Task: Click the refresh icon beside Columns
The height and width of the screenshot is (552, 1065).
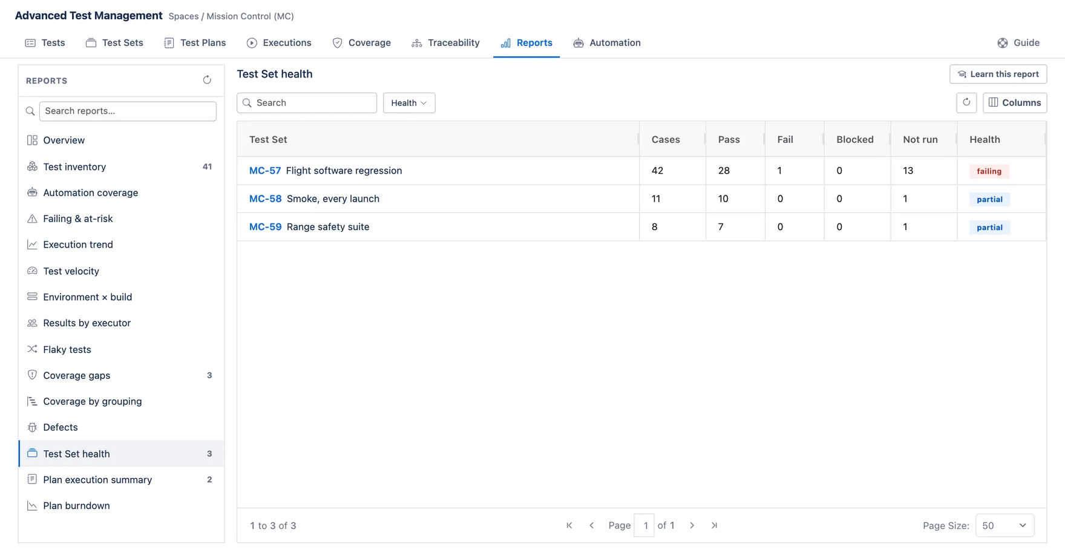Action: (x=966, y=102)
